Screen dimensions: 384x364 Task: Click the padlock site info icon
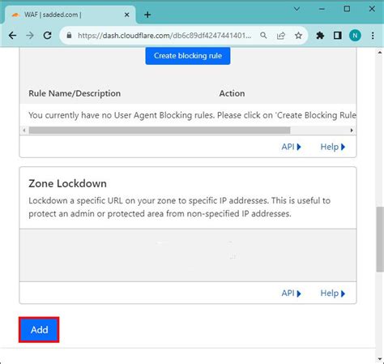coord(69,36)
